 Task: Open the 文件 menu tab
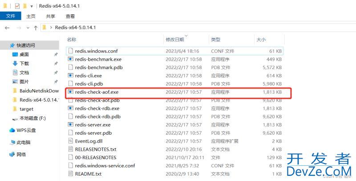(10, 16)
